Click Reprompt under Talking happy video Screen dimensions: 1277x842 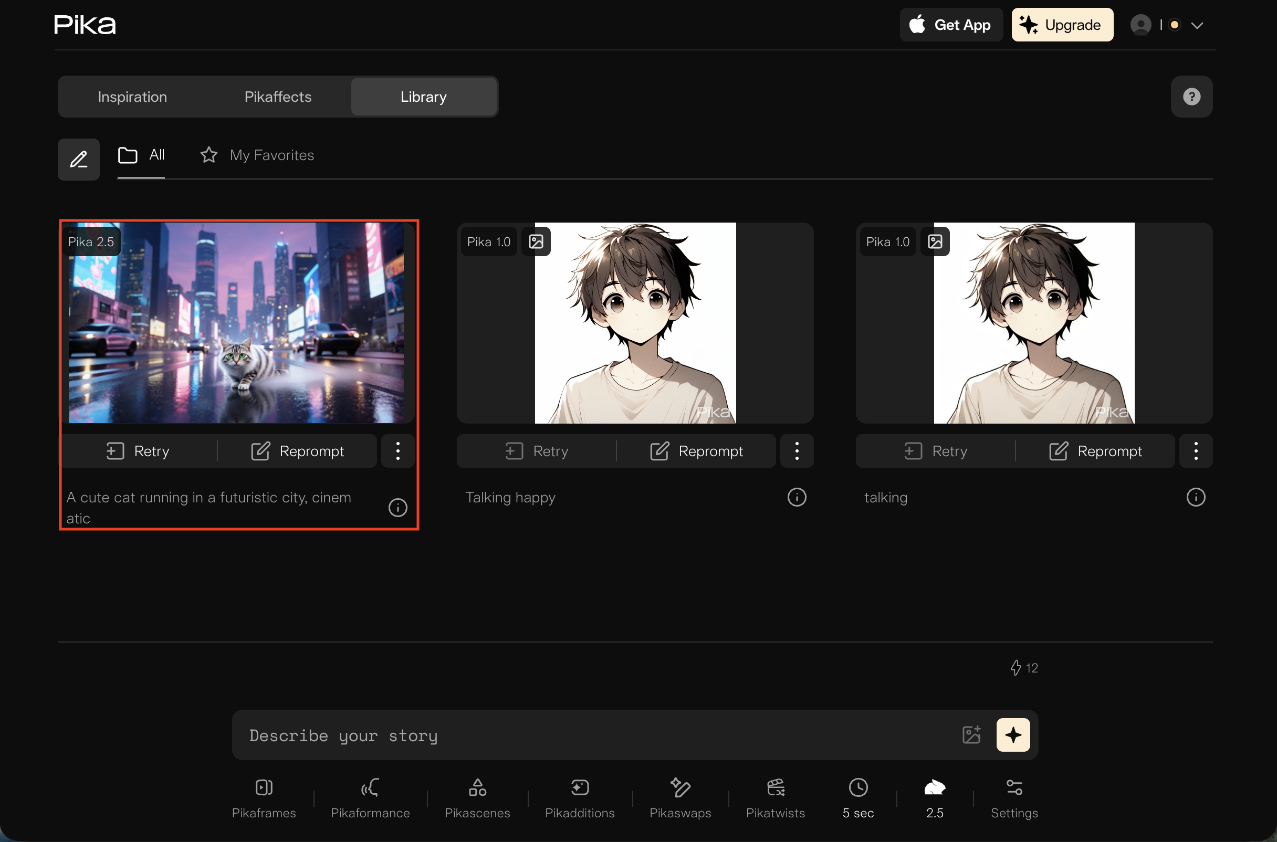pyautogui.click(x=696, y=451)
